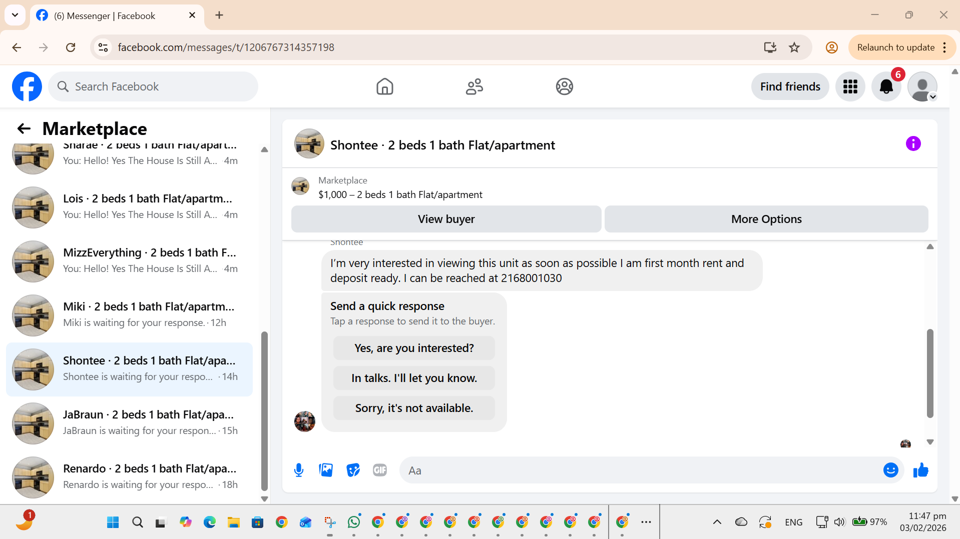The width and height of the screenshot is (960, 539).
Task: Click install app icon in address bar
Action: point(770,47)
